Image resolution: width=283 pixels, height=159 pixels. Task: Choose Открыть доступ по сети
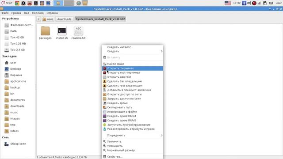(x=133, y=94)
